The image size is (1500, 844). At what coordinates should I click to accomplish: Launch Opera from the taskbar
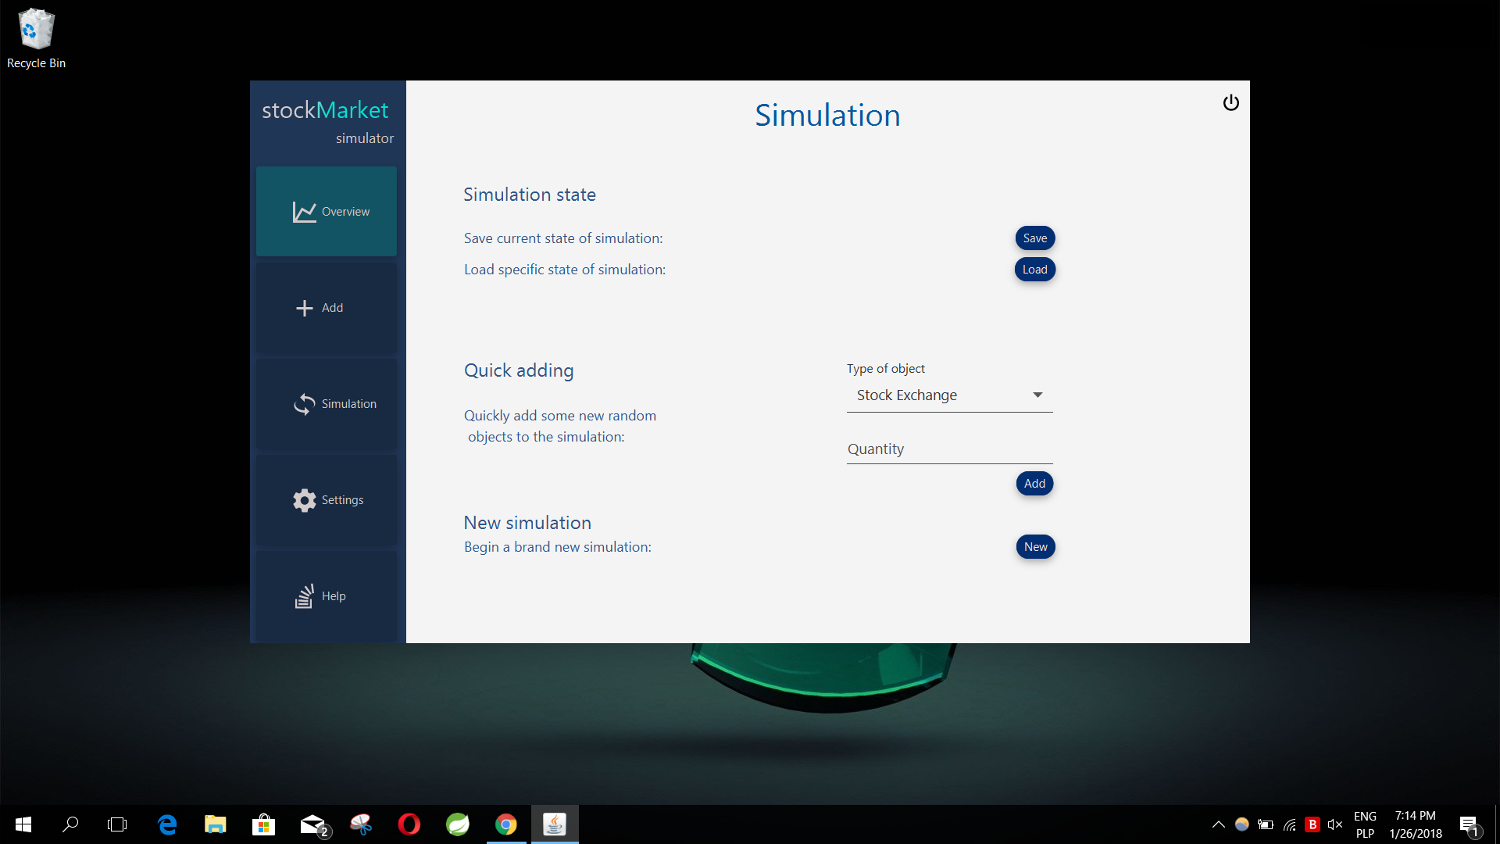coord(409,824)
